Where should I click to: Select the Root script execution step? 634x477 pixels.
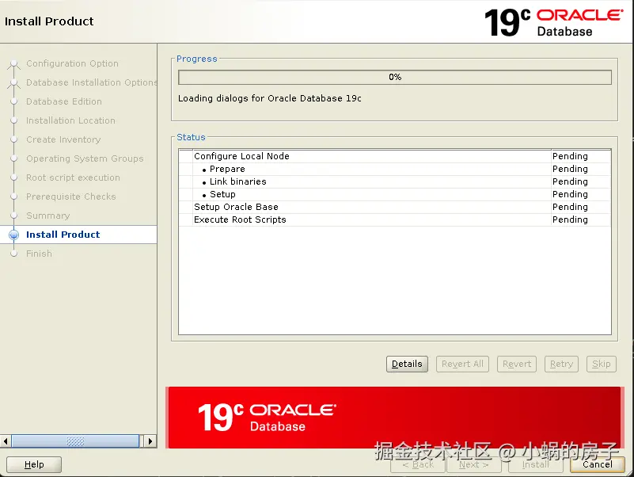click(x=73, y=177)
